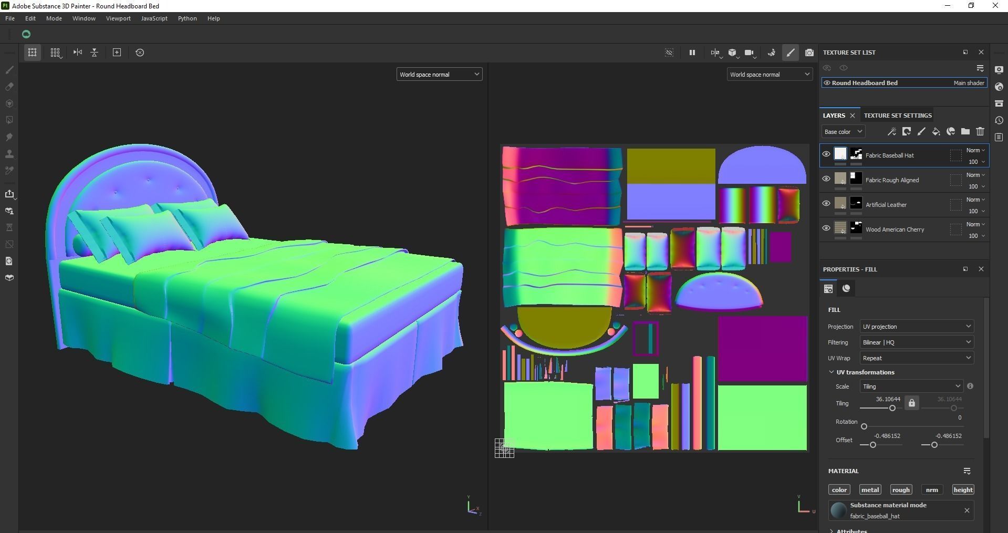Open the Export textures icon in left toolbar

click(x=9, y=194)
